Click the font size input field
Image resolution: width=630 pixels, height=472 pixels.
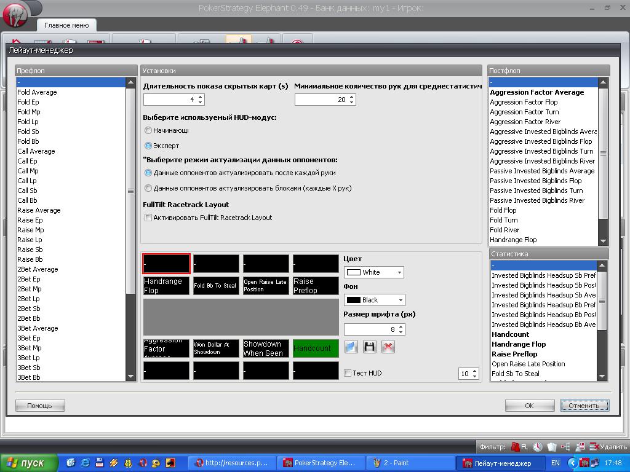coord(370,329)
